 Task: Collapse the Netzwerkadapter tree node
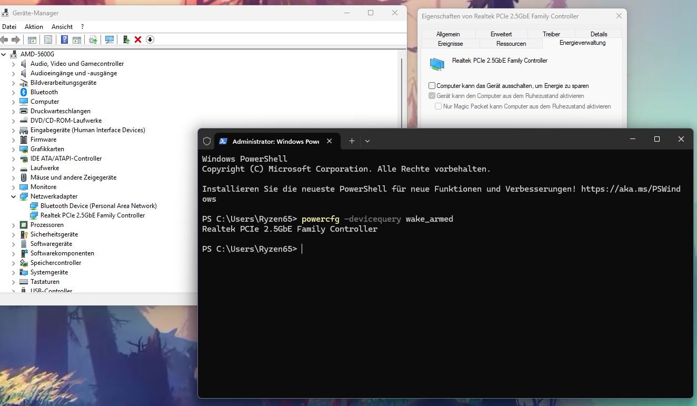coord(14,196)
